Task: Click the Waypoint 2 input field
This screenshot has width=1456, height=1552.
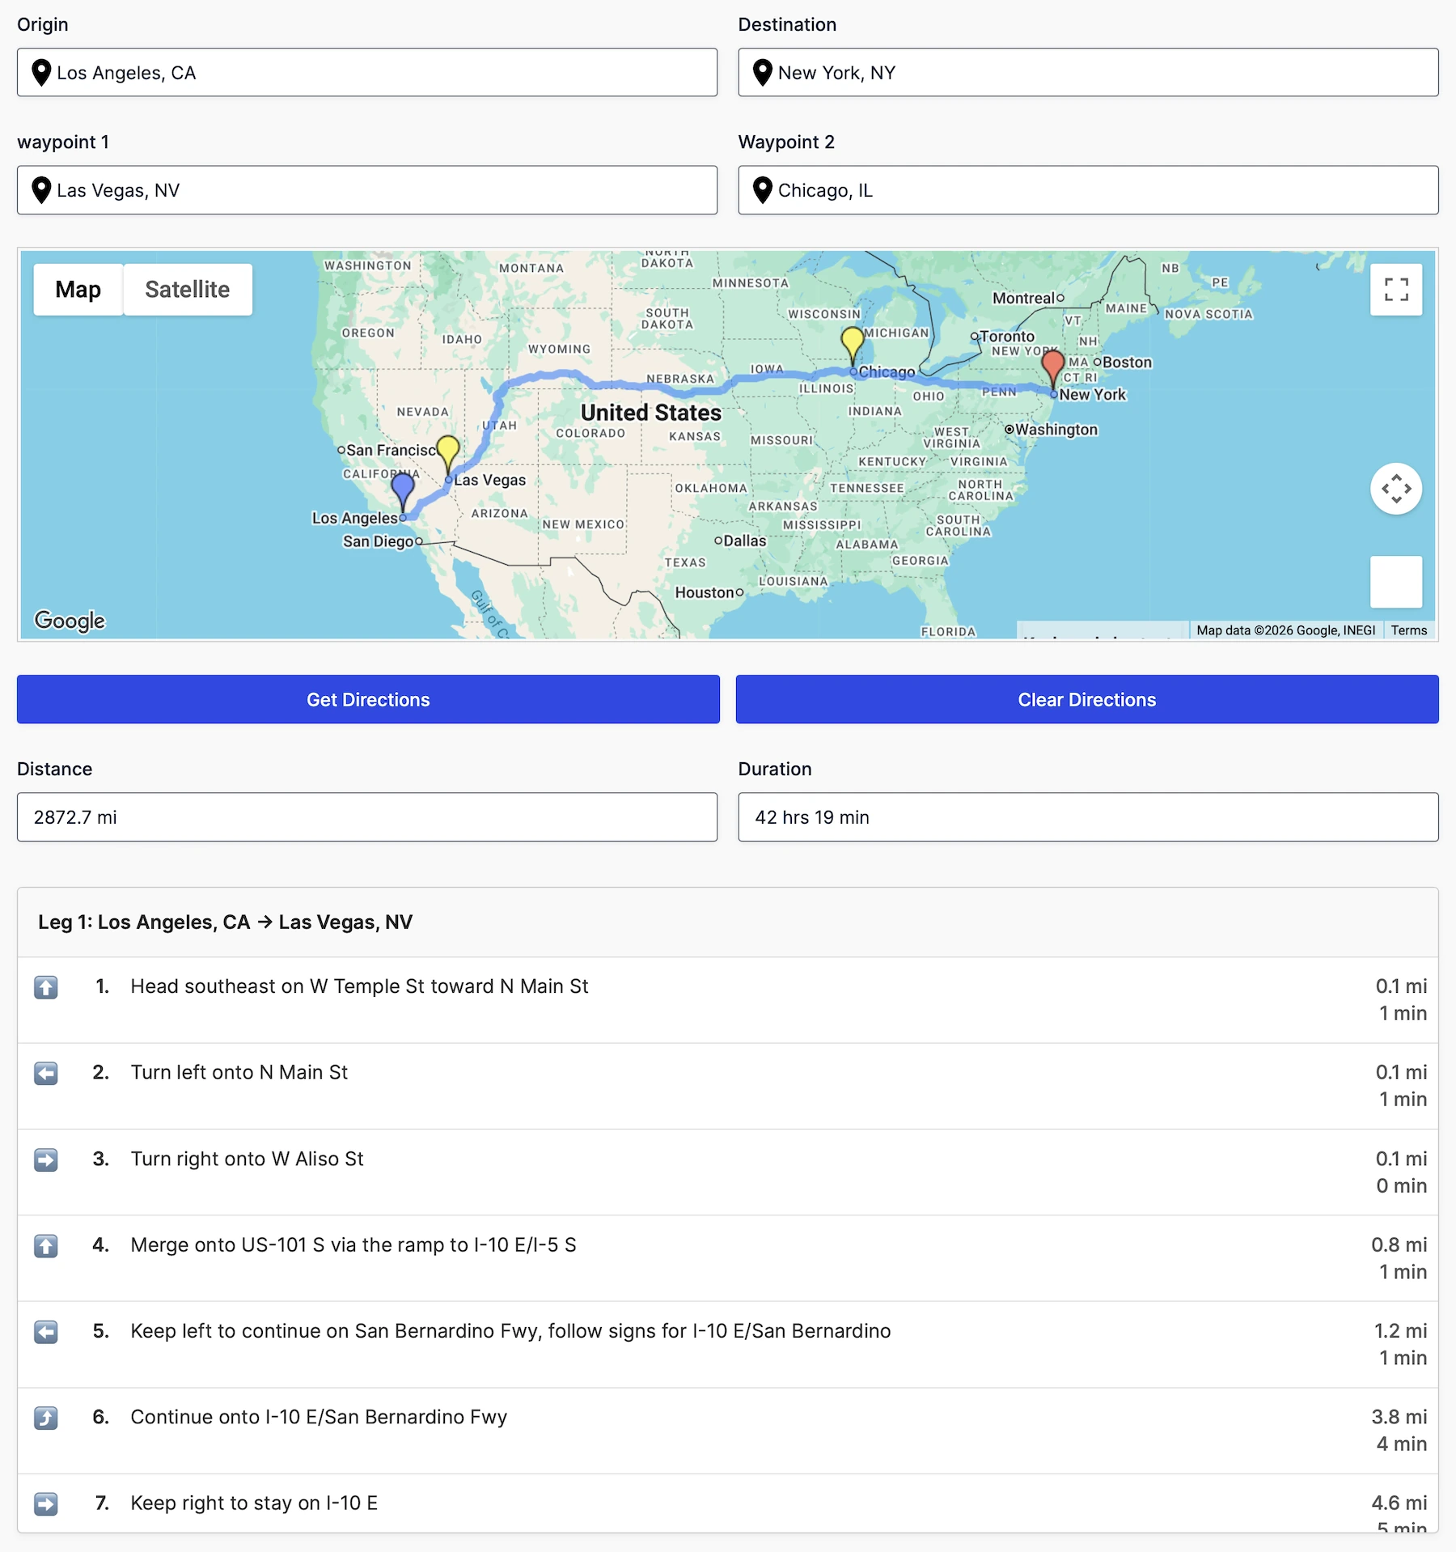Action: point(1088,190)
